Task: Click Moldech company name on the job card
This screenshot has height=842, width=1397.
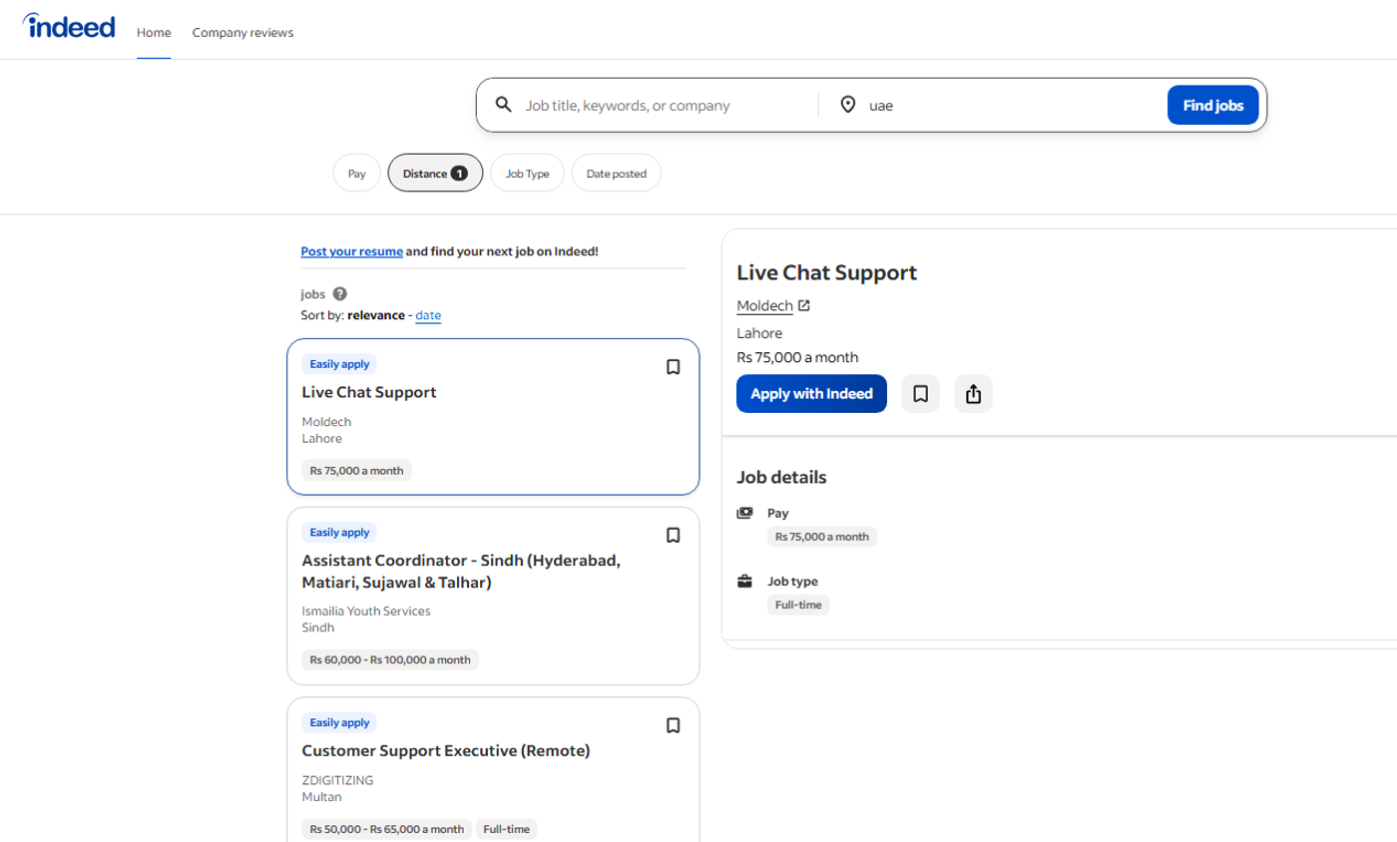Action: pos(326,422)
